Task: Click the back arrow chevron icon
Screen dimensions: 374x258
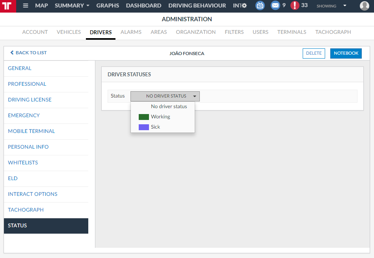Action: coord(12,53)
